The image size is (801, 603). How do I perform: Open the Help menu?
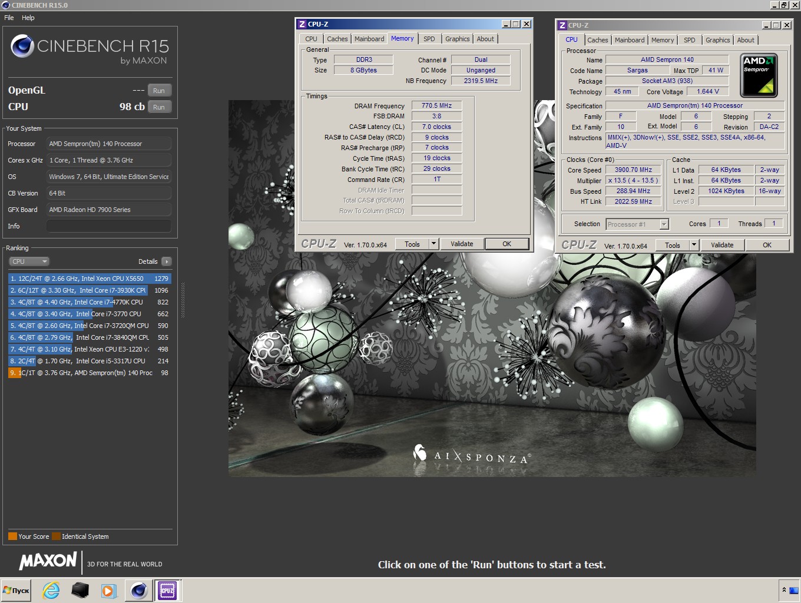click(x=28, y=18)
